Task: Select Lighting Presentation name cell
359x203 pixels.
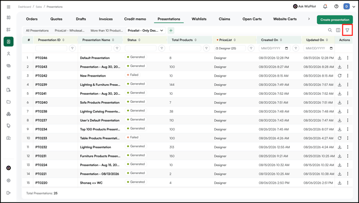Action: tap(95, 147)
